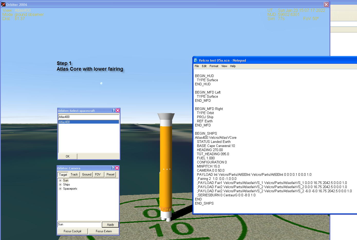This screenshot has height=240, width=357.
Task: Click the CONFIGURATION 0 line
Action: (x=212, y=162)
